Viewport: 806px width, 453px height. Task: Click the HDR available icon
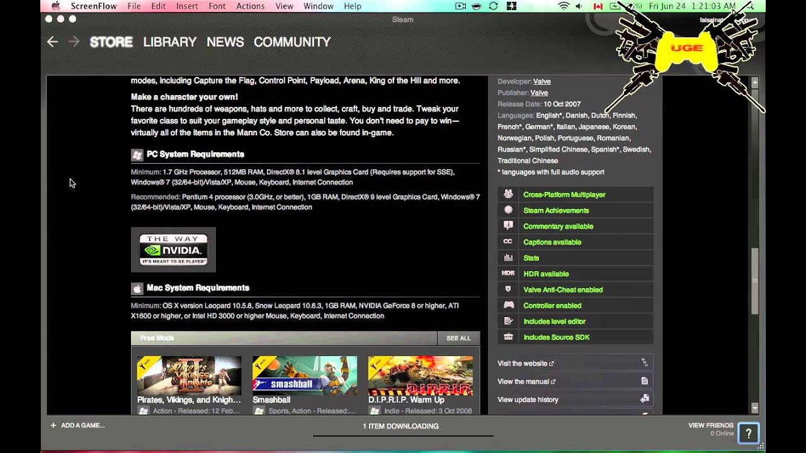[x=508, y=274]
